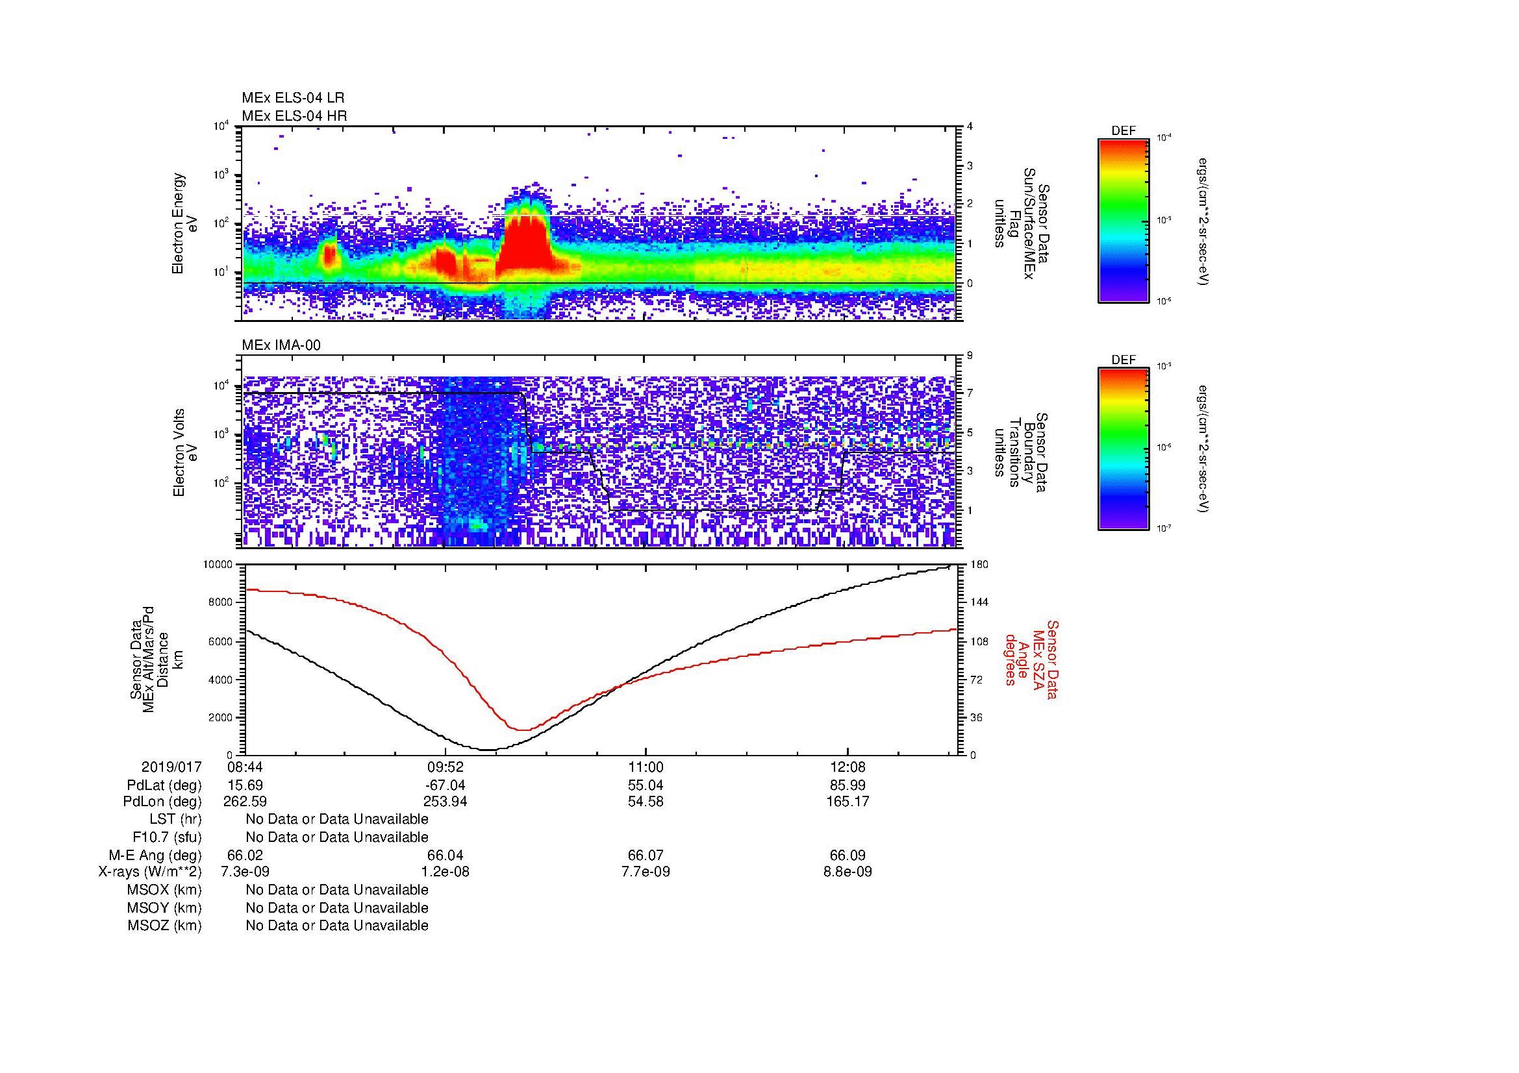Click the '10000' altitude axis tick
Screen dimensions: 1519x1073
click(218, 565)
